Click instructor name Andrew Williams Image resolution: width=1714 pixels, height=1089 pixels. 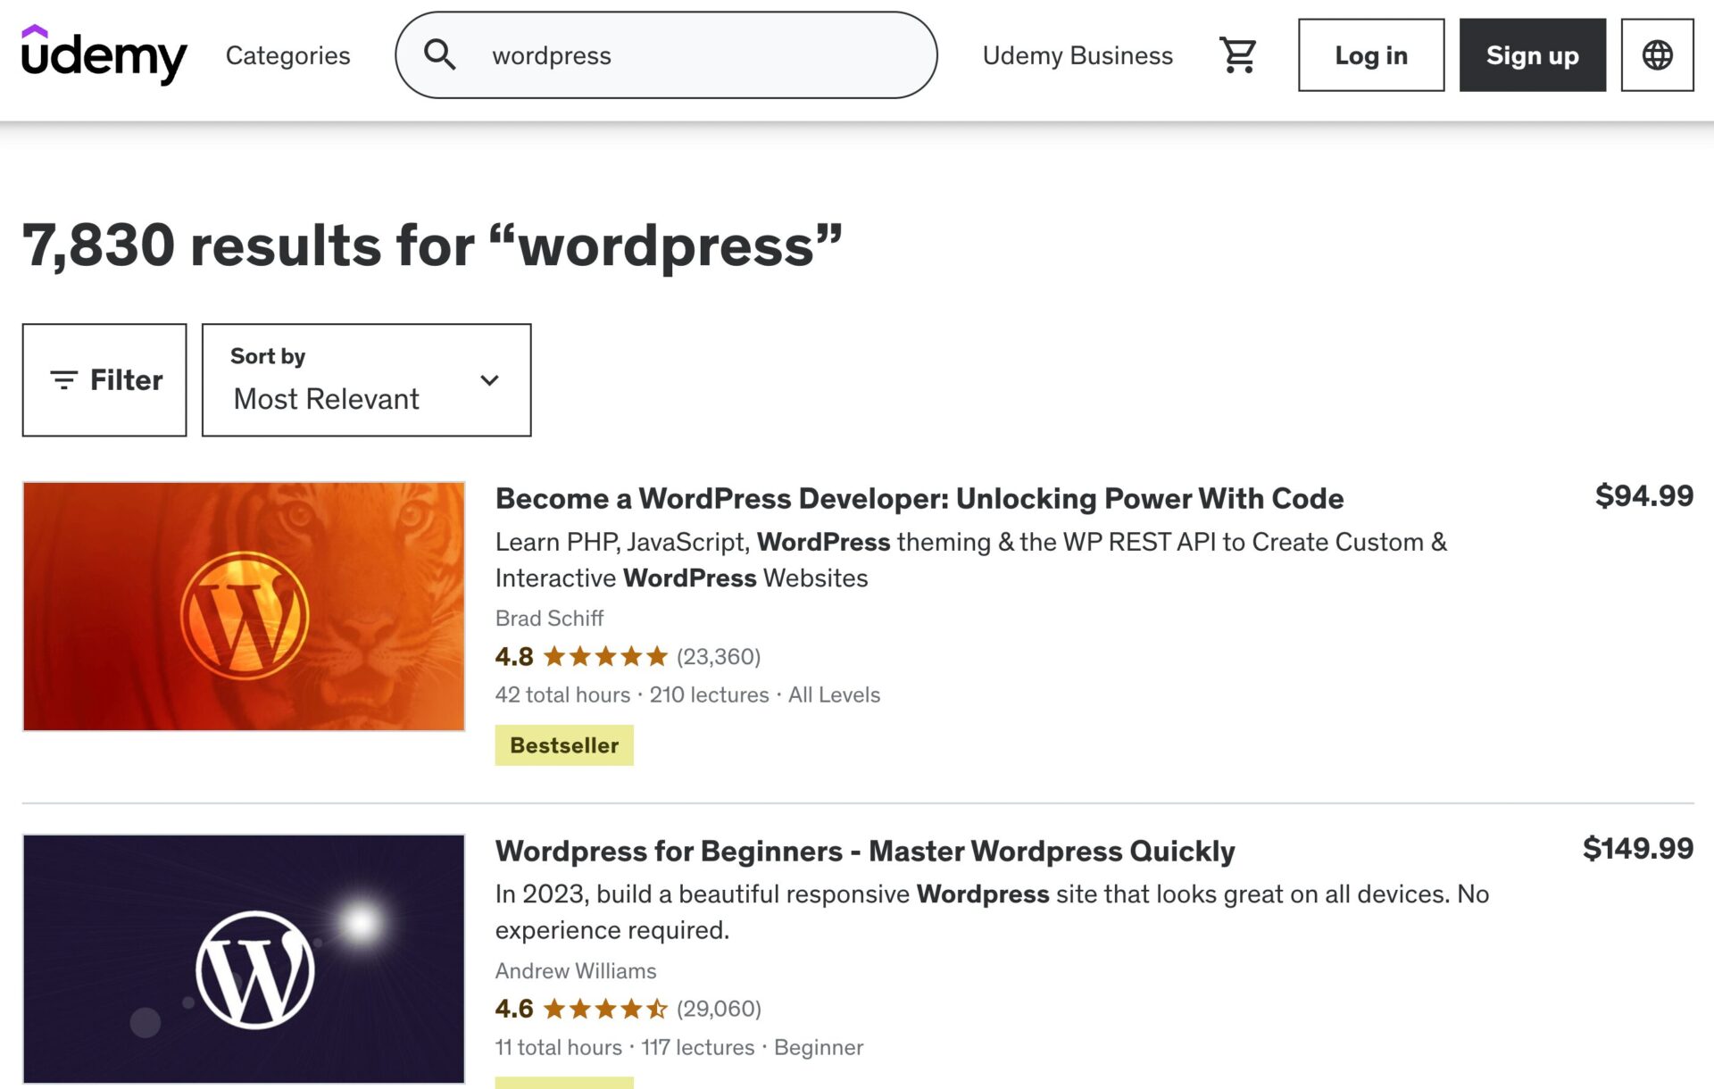click(x=575, y=970)
